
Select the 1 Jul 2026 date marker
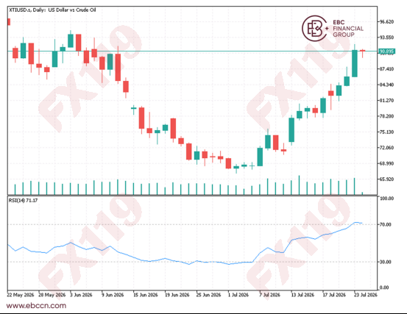click(238, 295)
